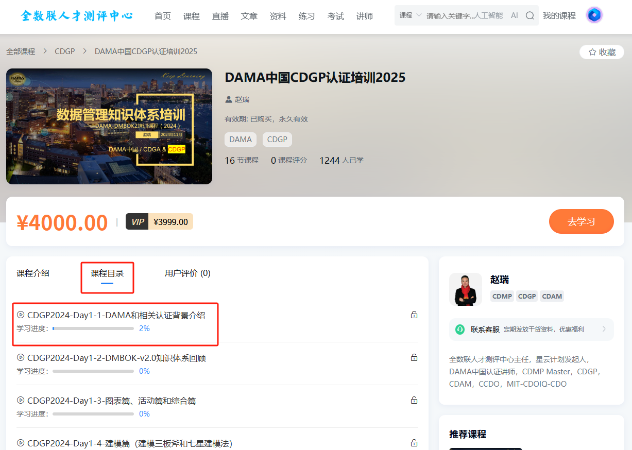The image size is (632, 450).
Task: Open the 用户评价 (0) tab
Action: pyautogui.click(x=187, y=273)
